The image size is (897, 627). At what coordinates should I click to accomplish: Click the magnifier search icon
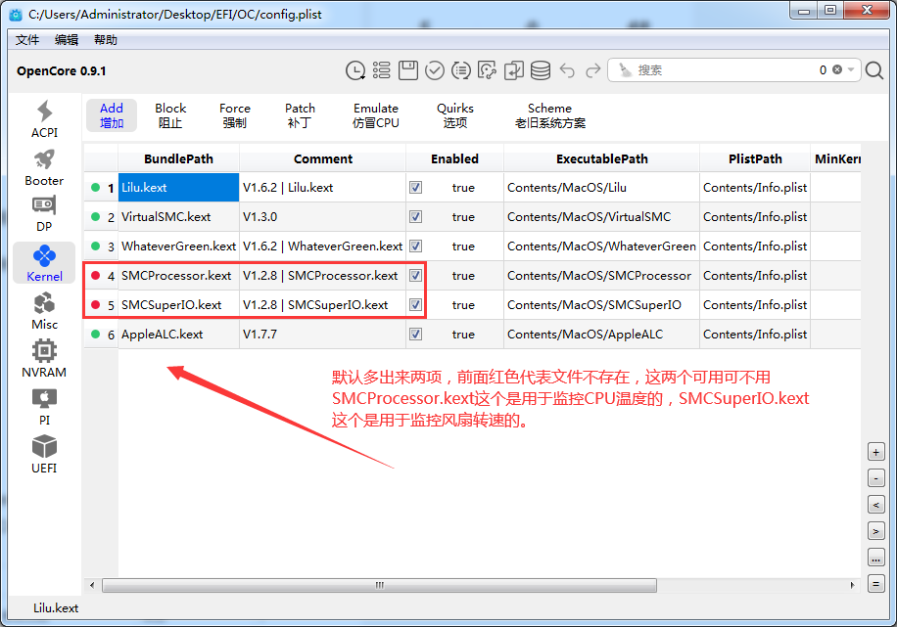[874, 70]
